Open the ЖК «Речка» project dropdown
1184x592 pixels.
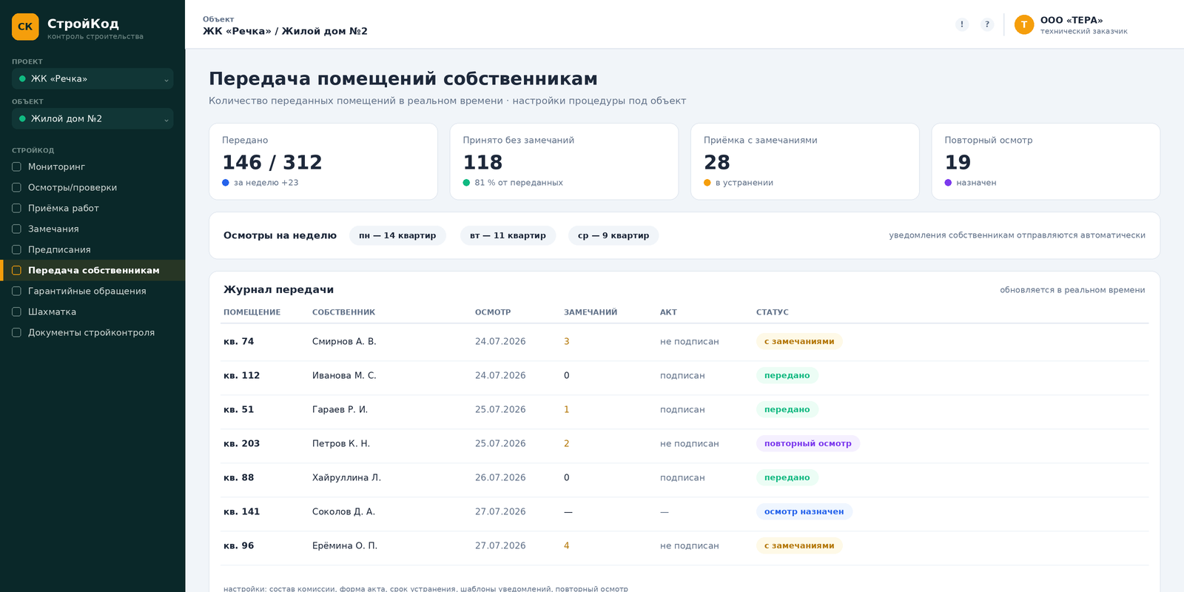point(92,78)
